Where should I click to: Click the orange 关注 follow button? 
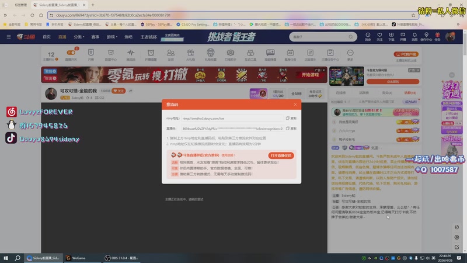pyautogui.click(x=119, y=91)
